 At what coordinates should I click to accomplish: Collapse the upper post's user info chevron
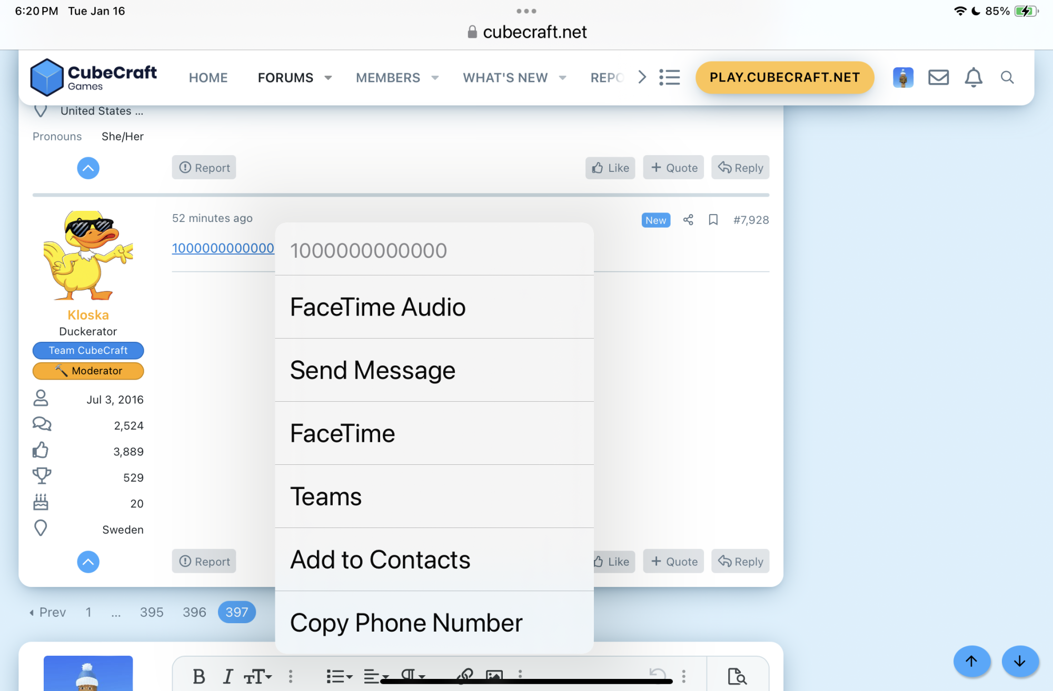point(88,168)
